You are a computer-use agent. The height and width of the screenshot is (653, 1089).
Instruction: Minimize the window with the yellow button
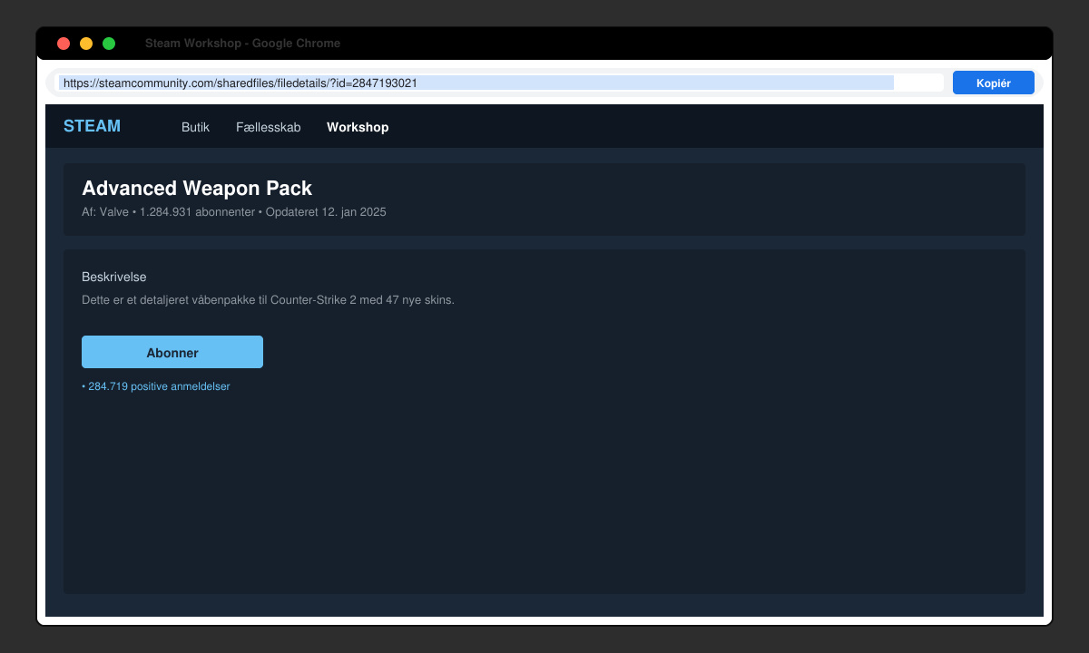(x=86, y=44)
